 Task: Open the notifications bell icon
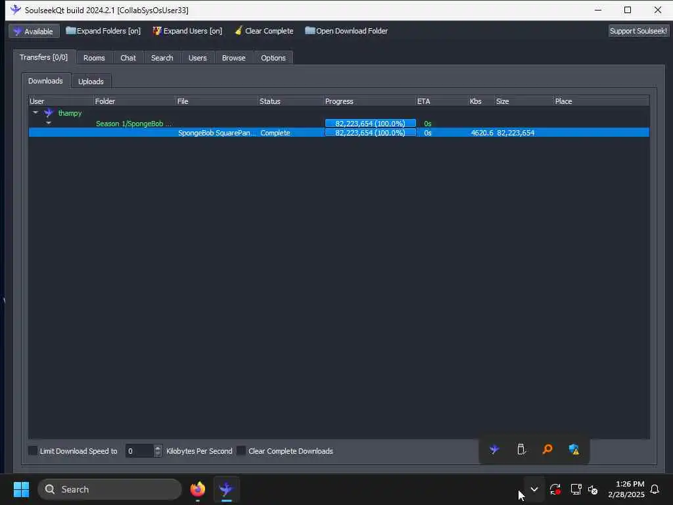(x=655, y=489)
